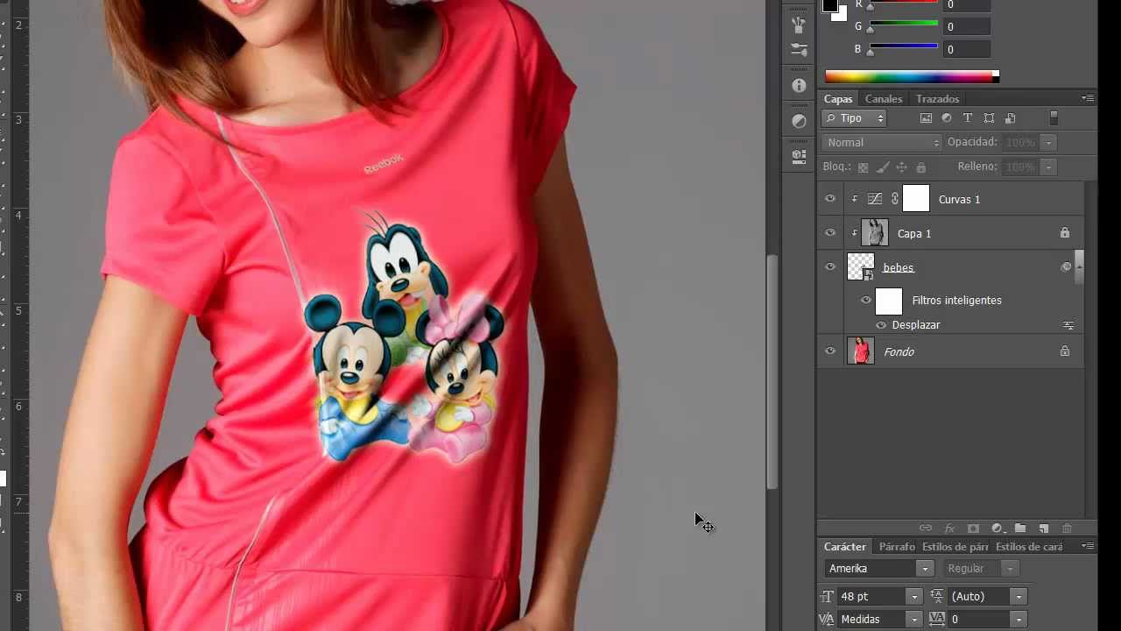Open the Brush Presets panel icon
Image resolution: width=1121 pixels, height=631 pixels.
point(798,25)
